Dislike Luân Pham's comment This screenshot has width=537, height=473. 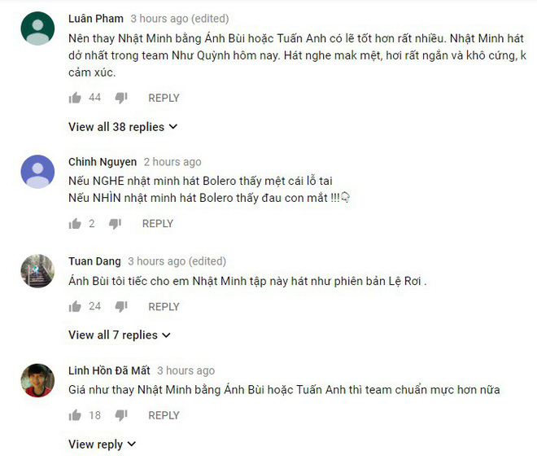point(121,98)
